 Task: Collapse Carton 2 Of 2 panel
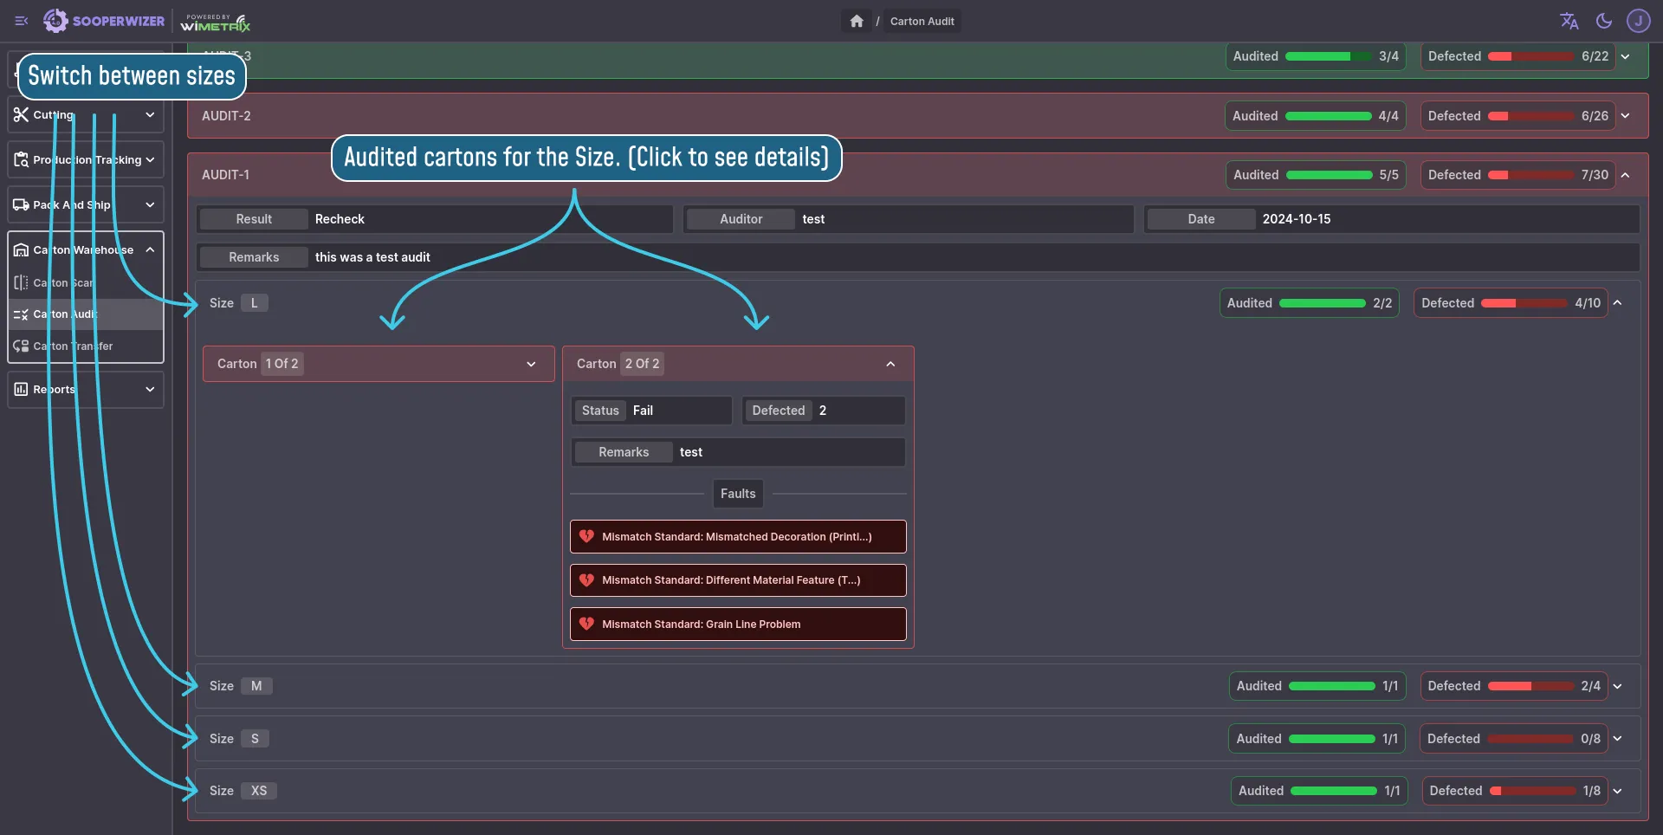point(890,364)
